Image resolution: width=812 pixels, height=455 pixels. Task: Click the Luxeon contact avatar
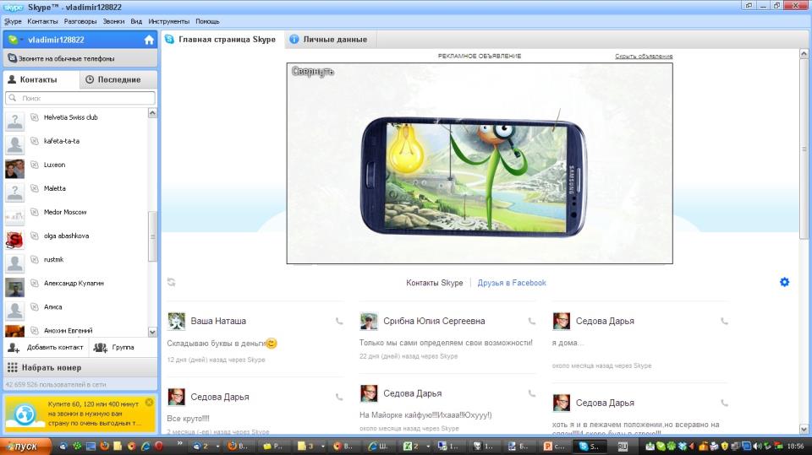[14, 169]
